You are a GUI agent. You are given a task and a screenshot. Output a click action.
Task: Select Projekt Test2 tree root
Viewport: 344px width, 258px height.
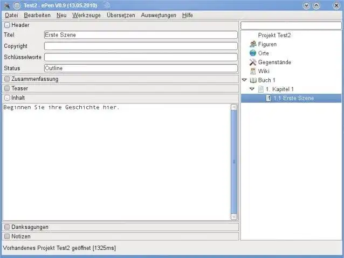[274, 35]
